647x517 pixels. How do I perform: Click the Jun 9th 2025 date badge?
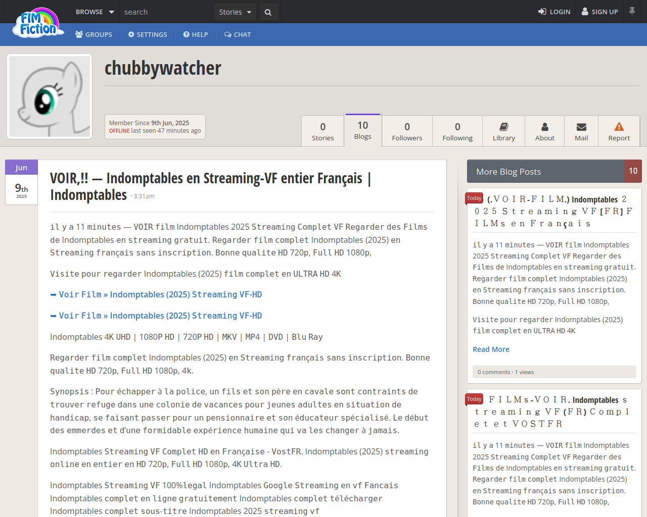[x=21, y=182]
